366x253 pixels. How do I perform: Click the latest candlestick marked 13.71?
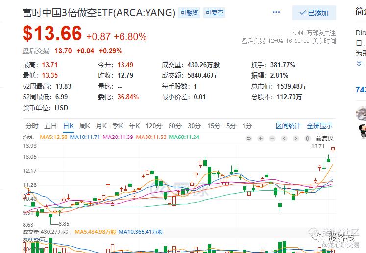click(x=333, y=149)
